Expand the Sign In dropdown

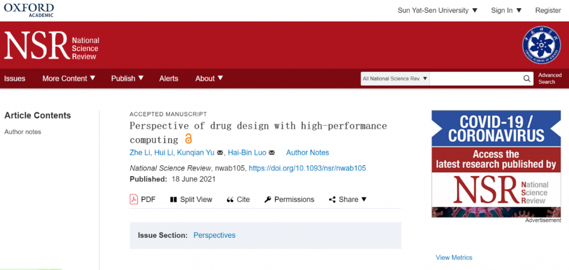506,10
